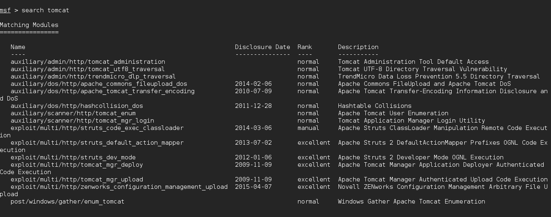The width and height of the screenshot is (551, 217).
Task: Click the zenworks_configuration_management_upload module path
Action: (119, 187)
